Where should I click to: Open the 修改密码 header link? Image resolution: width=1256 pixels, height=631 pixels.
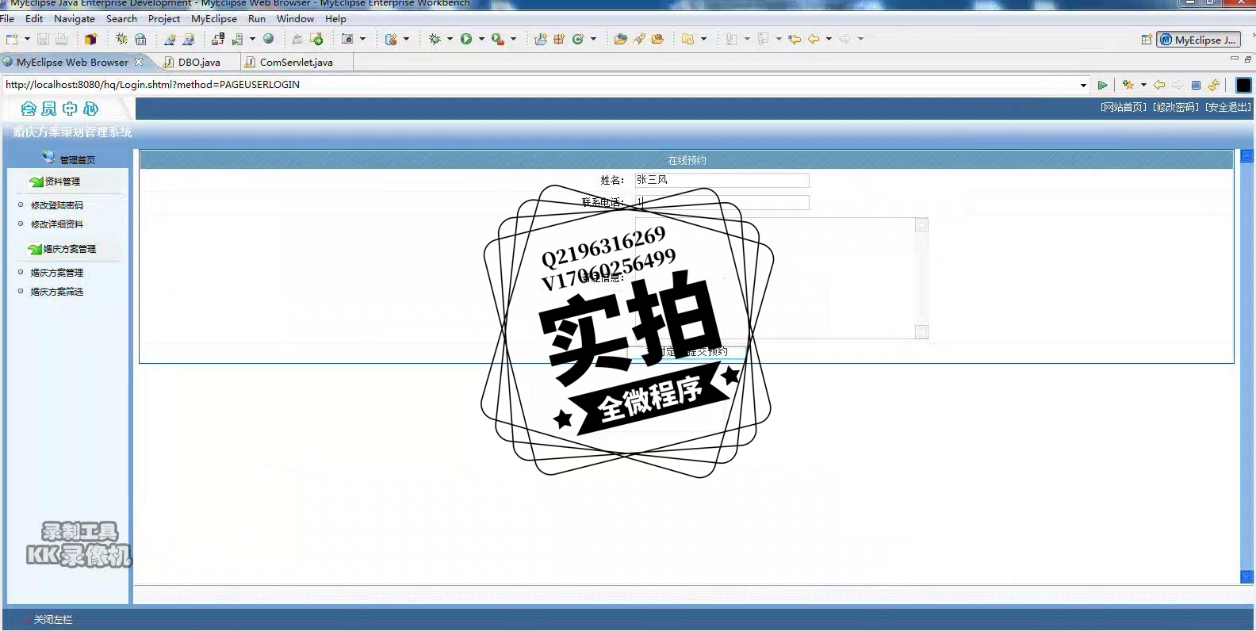pyautogui.click(x=1175, y=107)
